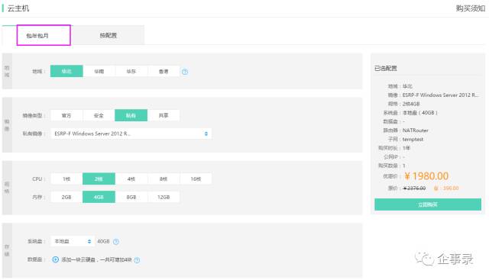Select the 华东 region option

(131, 71)
